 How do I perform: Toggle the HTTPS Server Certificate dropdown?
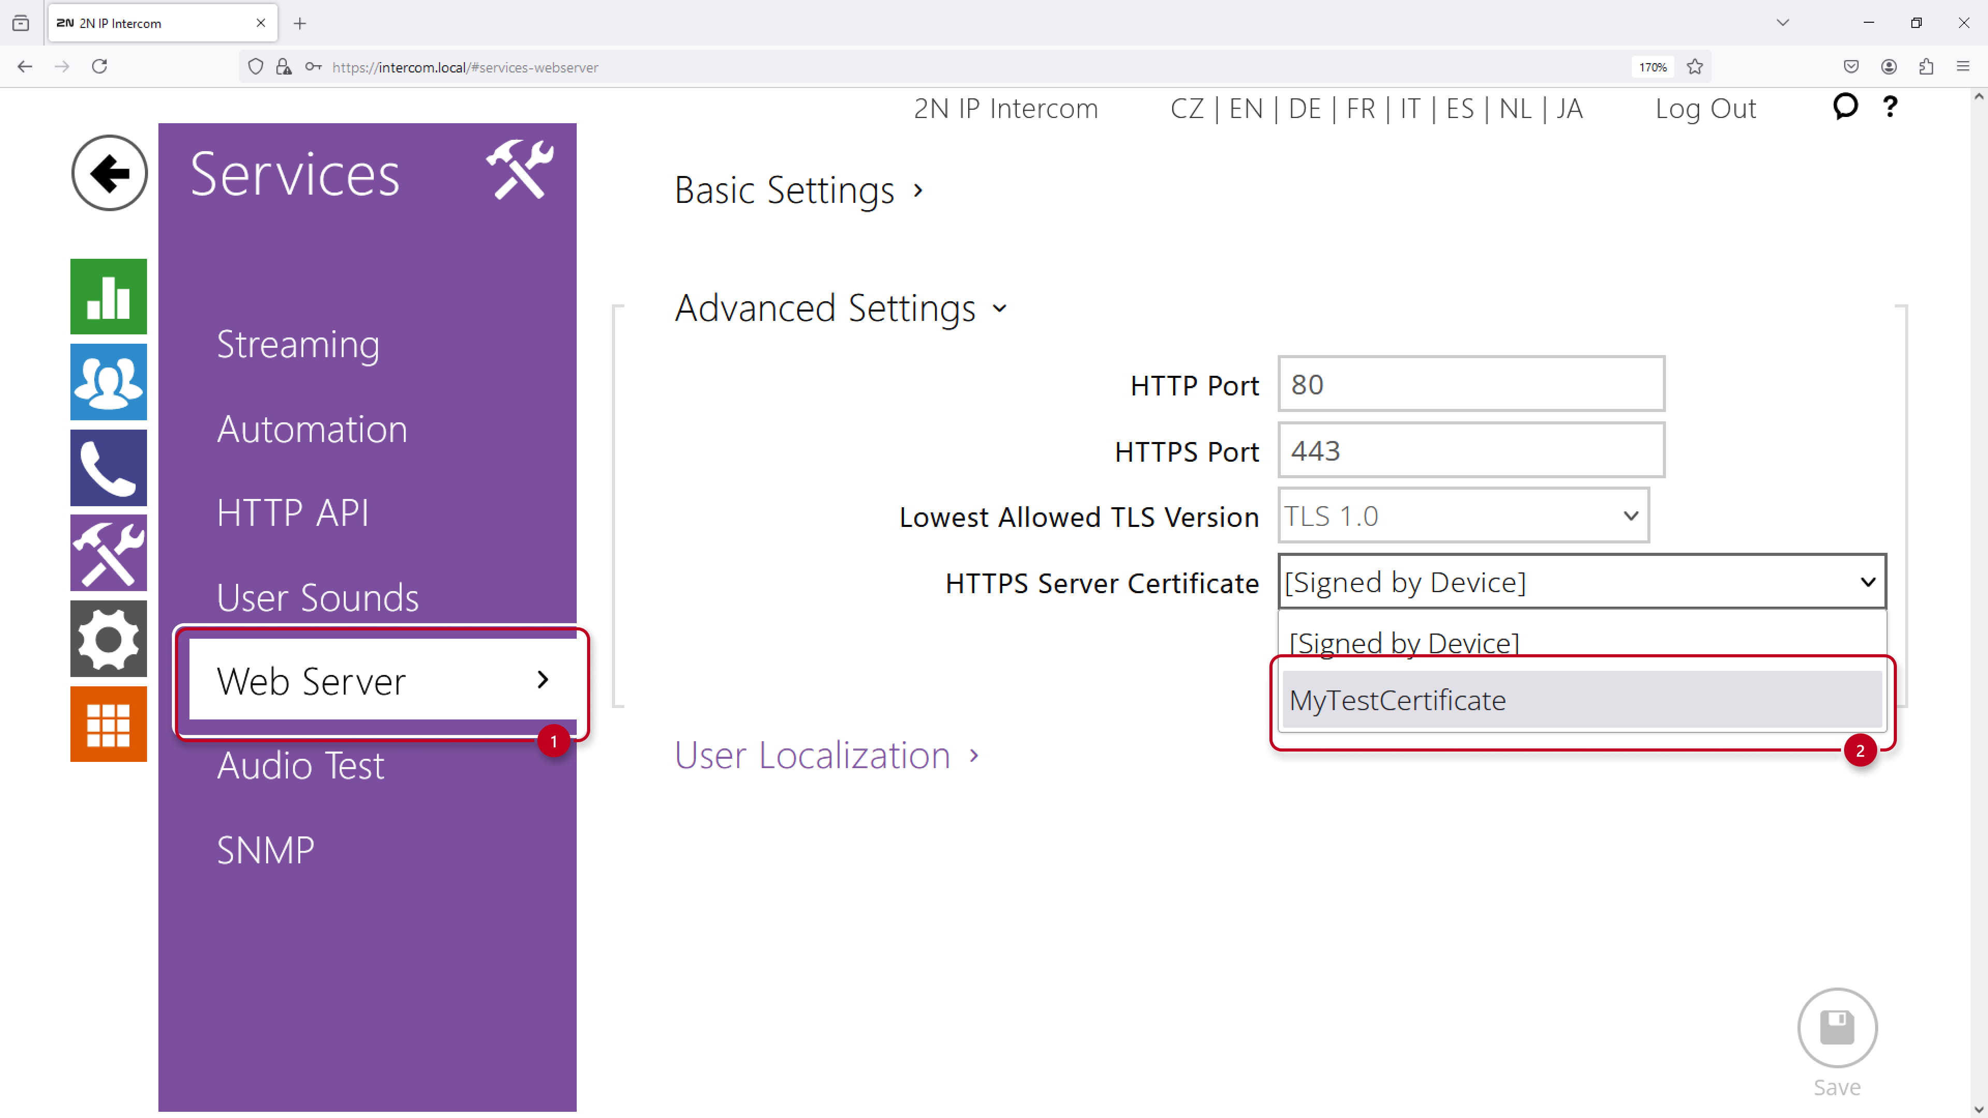tap(1582, 582)
